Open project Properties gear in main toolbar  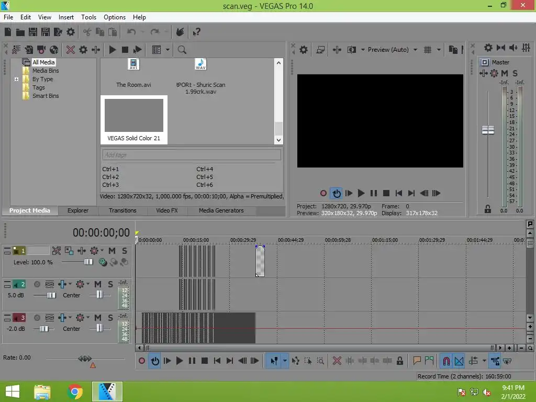71,32
